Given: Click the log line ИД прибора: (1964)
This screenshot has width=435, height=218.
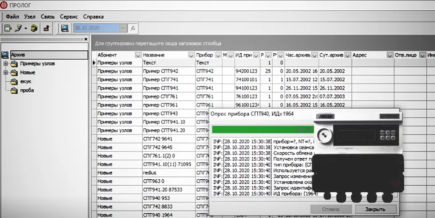Looking at the screenshot, I should (x=265, y=194).
